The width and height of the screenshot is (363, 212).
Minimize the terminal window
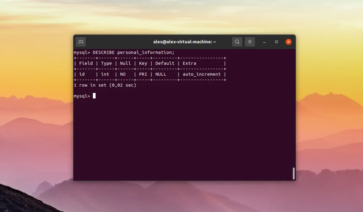[264, 42]
